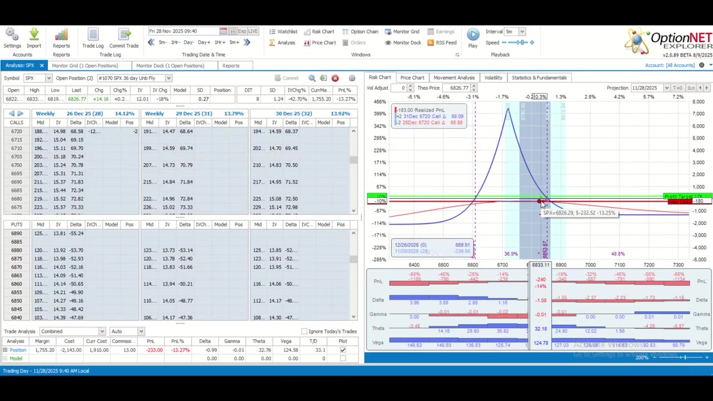Image resolution: width=713 pixels, height=401 pixels.
Task: Open analysis settings gear icon
Action: (351, 78)
